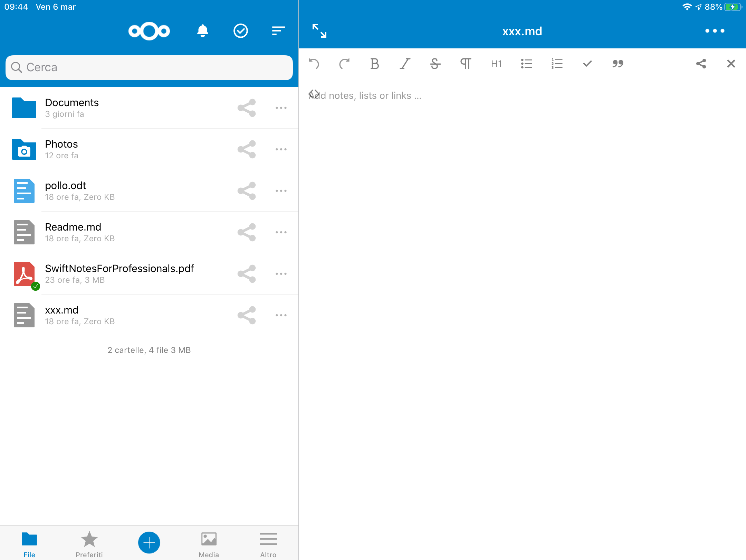Open more options for Documents

tap(281, 108)
